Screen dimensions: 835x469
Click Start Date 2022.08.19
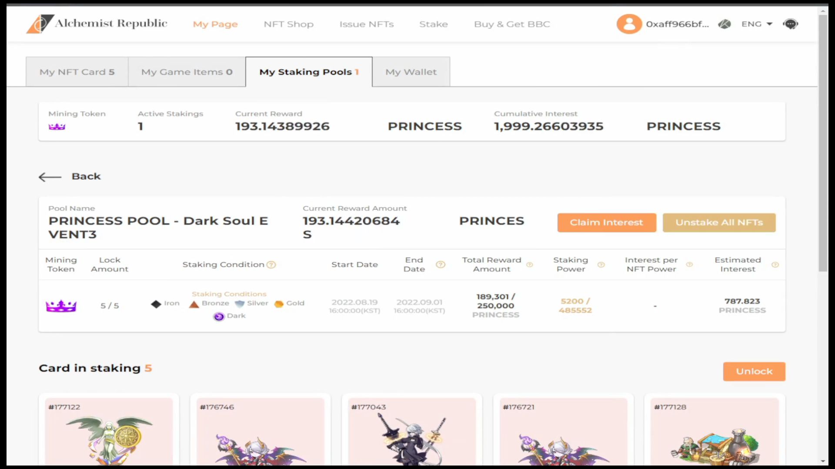click(354, 302)
